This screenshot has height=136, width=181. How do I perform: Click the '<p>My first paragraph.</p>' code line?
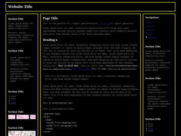[x=62, y=126]
